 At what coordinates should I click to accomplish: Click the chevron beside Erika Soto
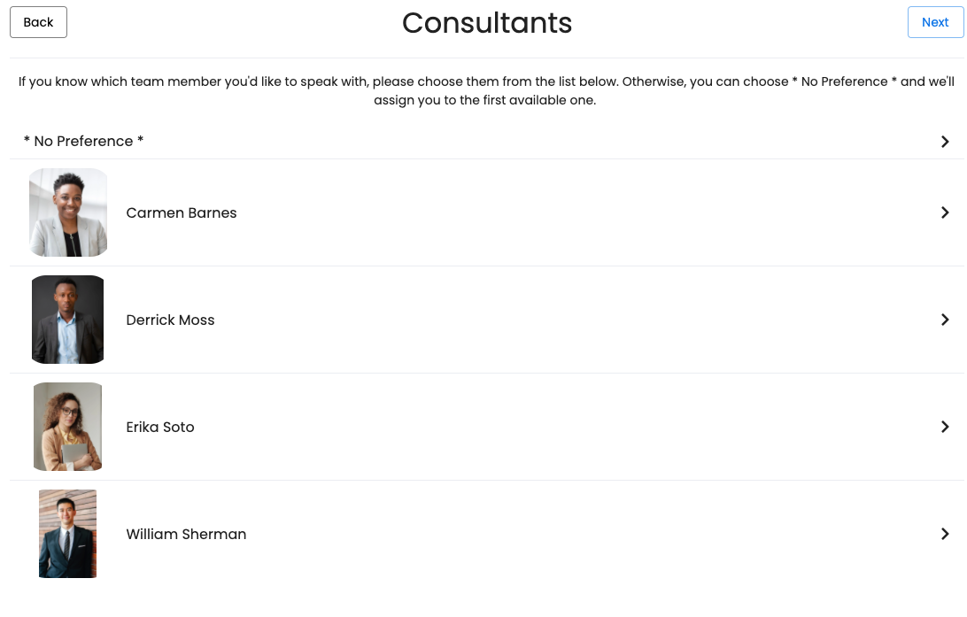pos(945,427)
